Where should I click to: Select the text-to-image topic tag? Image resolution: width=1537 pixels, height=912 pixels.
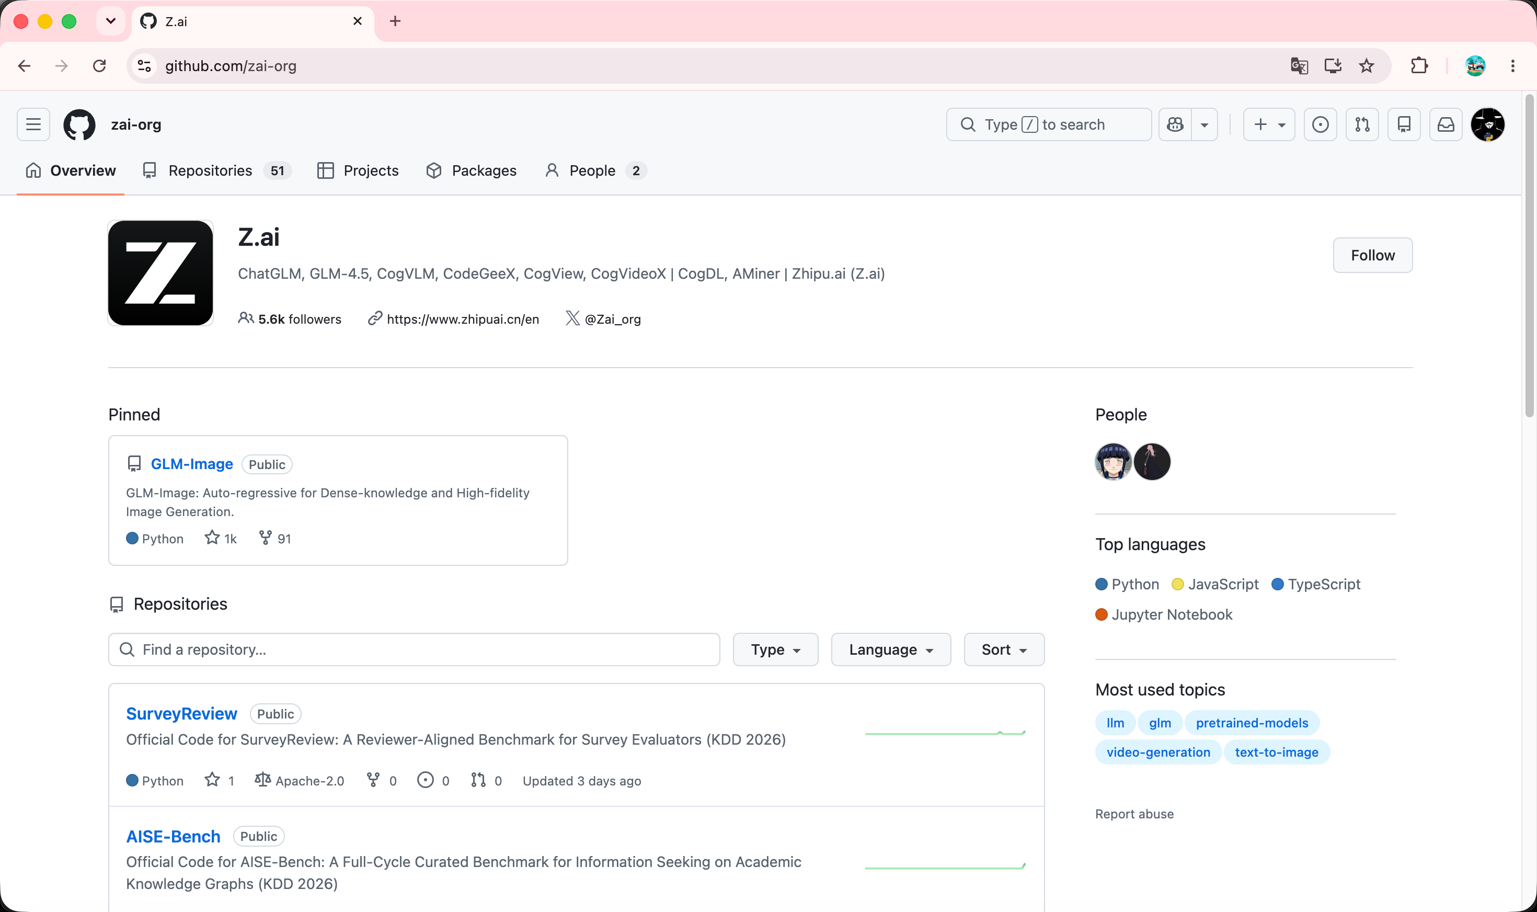point(1277,752)
